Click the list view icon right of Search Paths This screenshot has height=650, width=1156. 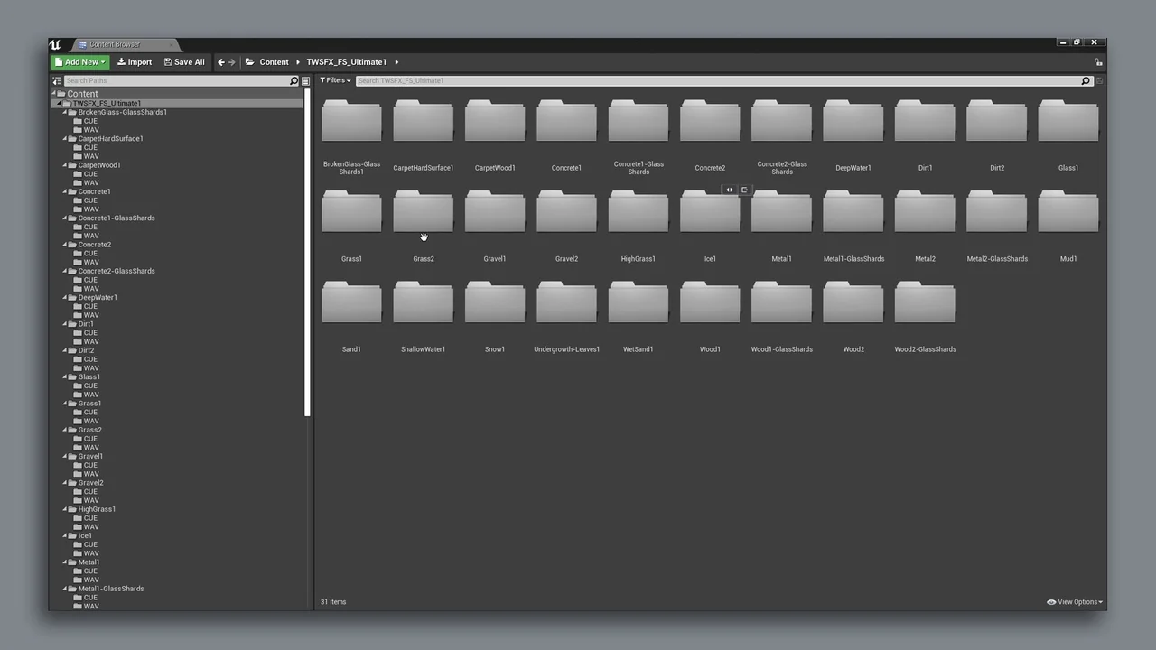[x=305, y=80]
